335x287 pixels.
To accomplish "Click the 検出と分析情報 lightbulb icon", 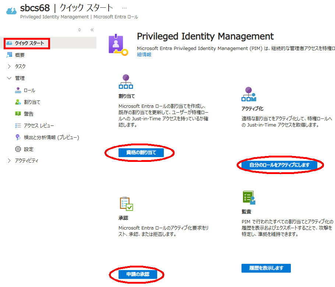I will pyautogui.click(x=18, y=137).
